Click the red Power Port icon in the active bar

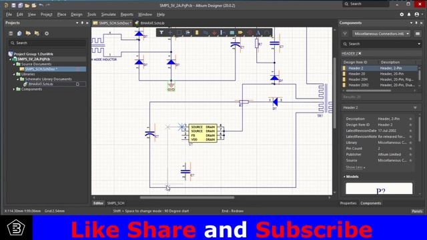click(x=214, y=33)
